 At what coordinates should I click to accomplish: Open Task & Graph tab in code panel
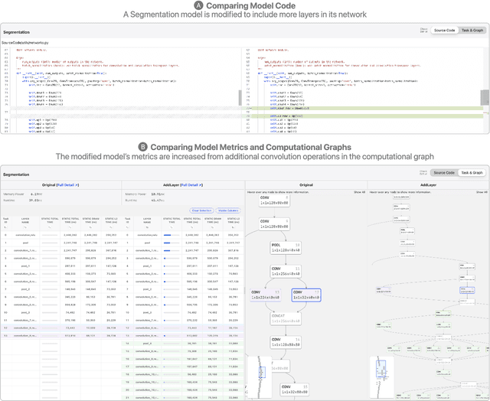(x=471, y=30)
